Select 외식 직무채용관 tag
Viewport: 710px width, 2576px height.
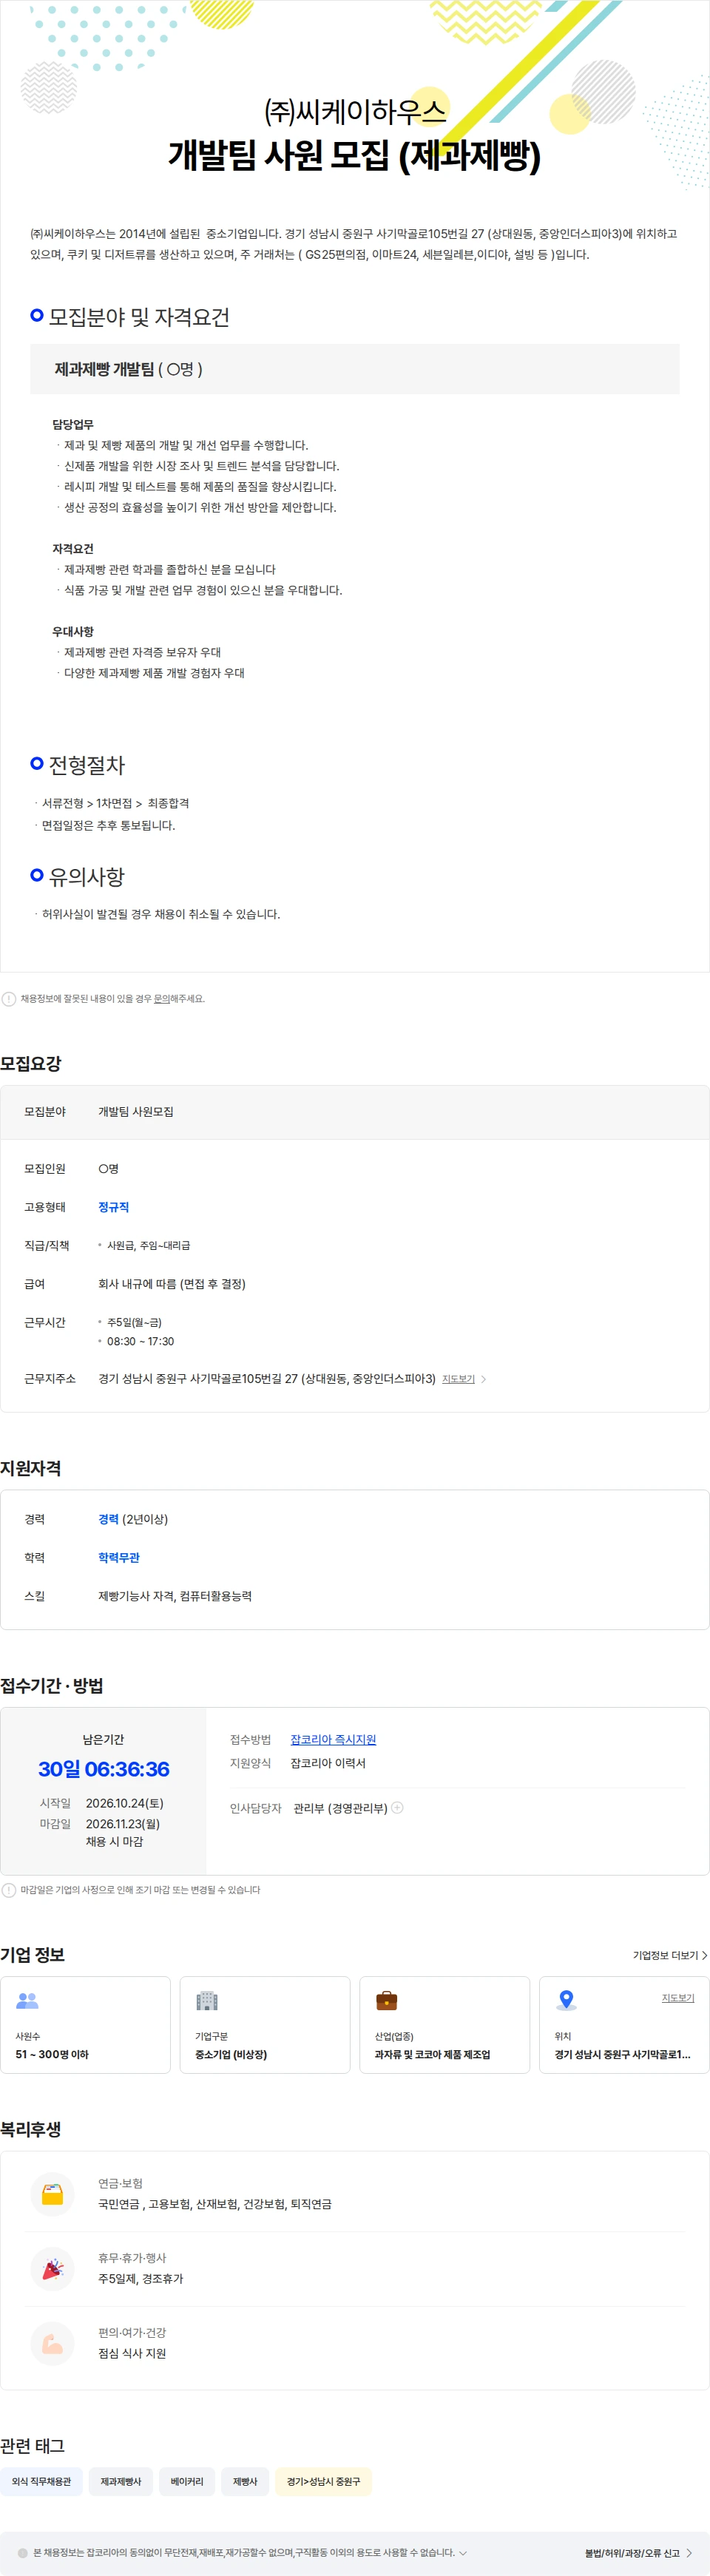(x=41, y=2481)
